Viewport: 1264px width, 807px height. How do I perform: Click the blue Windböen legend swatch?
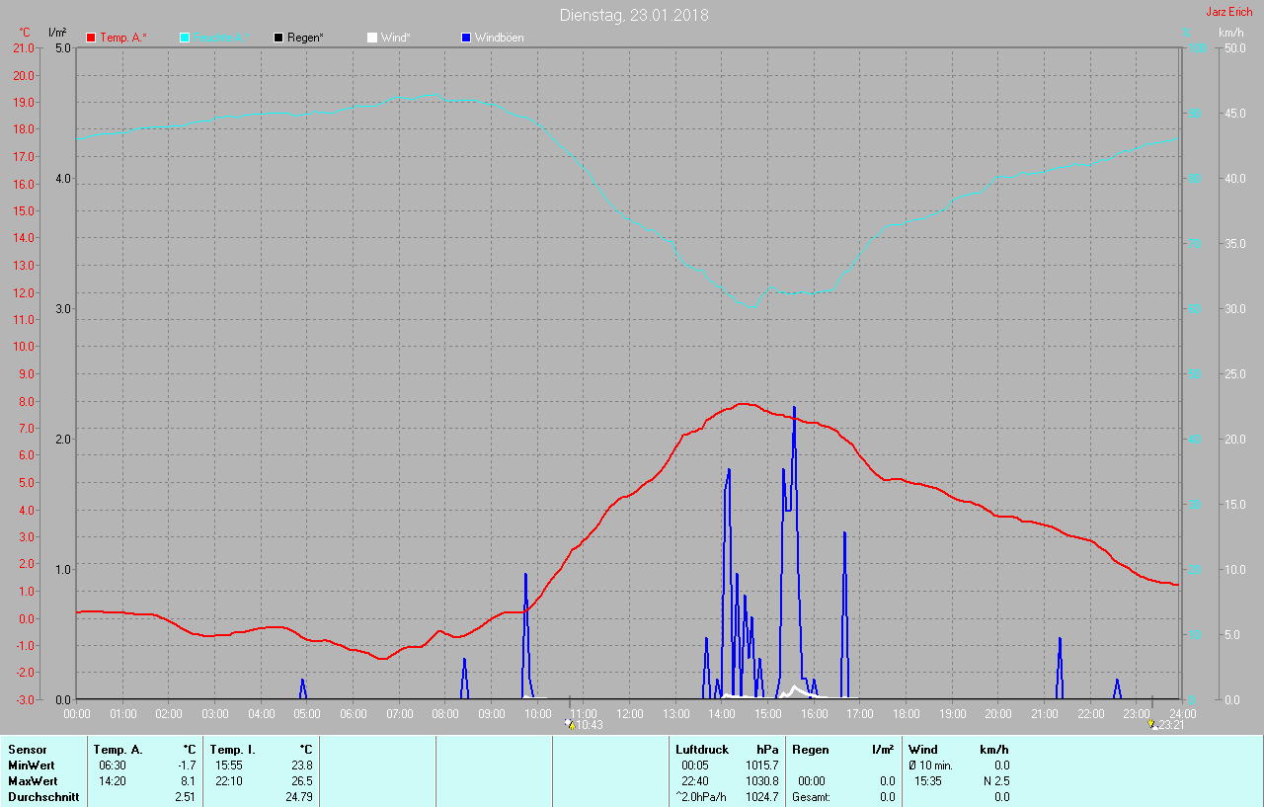coord(465,38)
